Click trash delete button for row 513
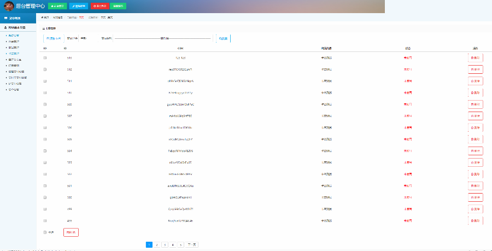Screen dimensions: 492x251 pyautogui.click(x=476, y=58)
